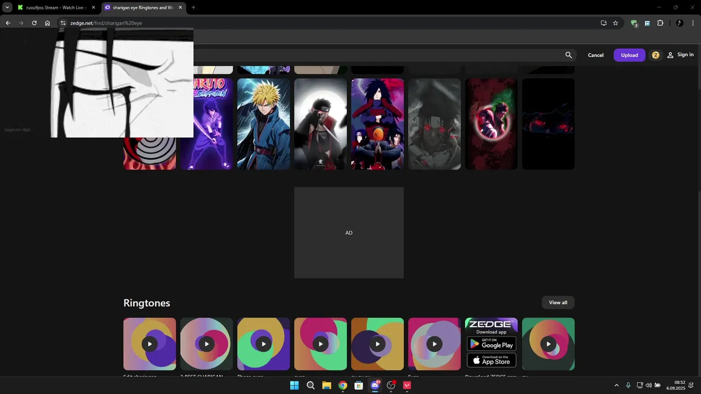The height and width of the screenshot is (394, 701).
Task: Open the Extensions puzzle icon
Action: [x=660, y=23]
